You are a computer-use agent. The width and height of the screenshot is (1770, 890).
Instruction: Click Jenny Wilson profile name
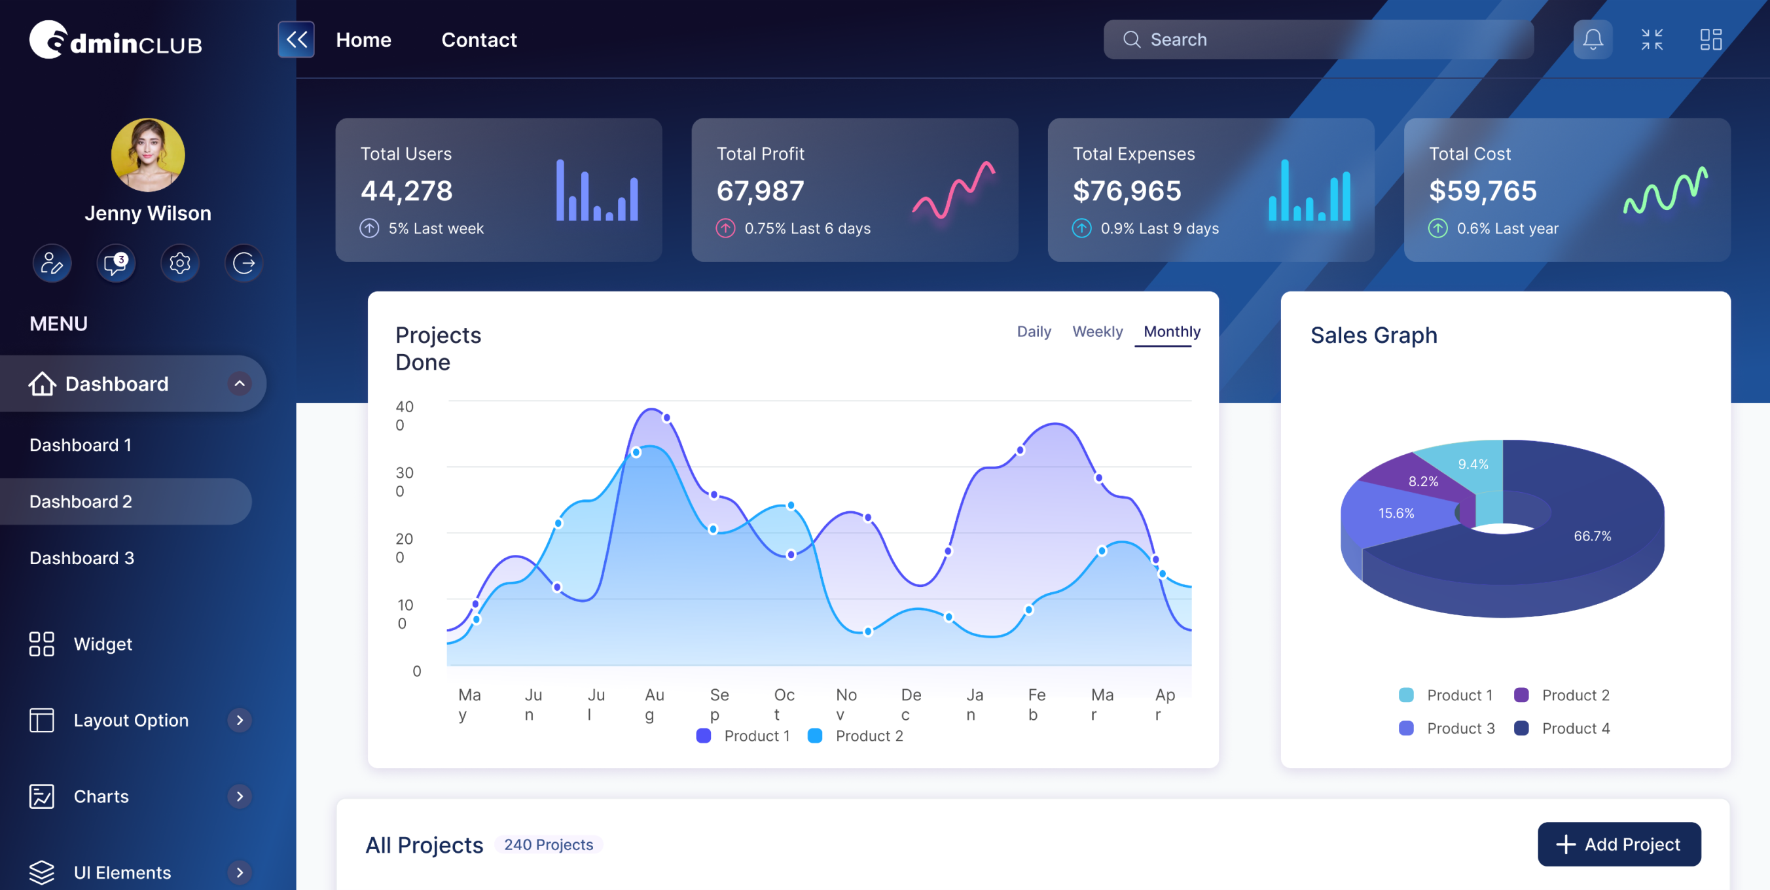click(x=148, y=213)
